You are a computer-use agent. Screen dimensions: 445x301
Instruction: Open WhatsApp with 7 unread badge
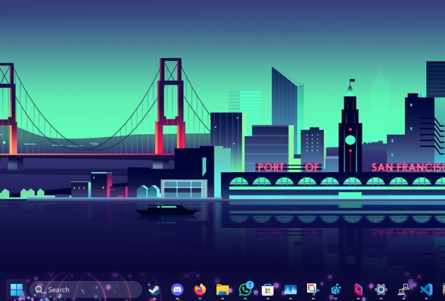tap(246, 289)
